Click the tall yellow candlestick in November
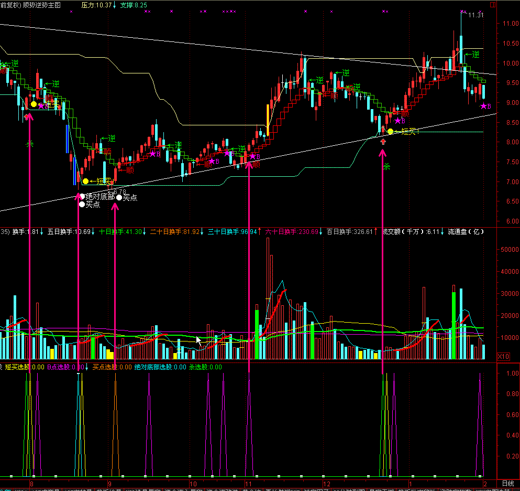The image size is (520, 491). click(268, 120)
